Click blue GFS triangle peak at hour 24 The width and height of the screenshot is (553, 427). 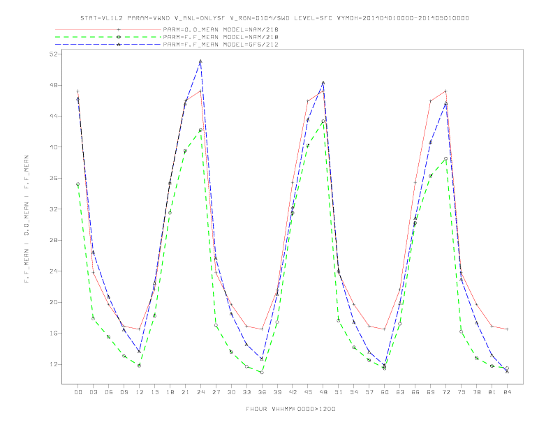coord(200,61)
